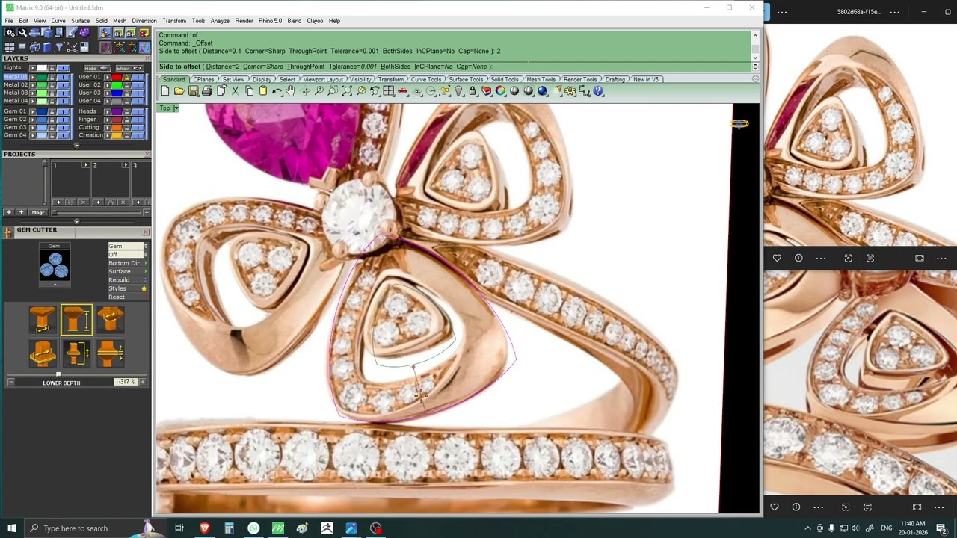This screenshot has width=957, height=538.
Task: Switch to the Mesh Tools tab
Action: [541, 79]
